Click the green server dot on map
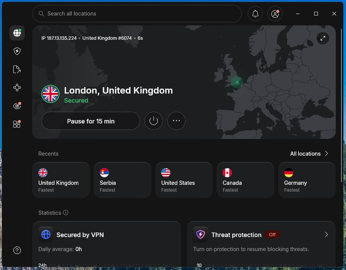 point(237,82)
